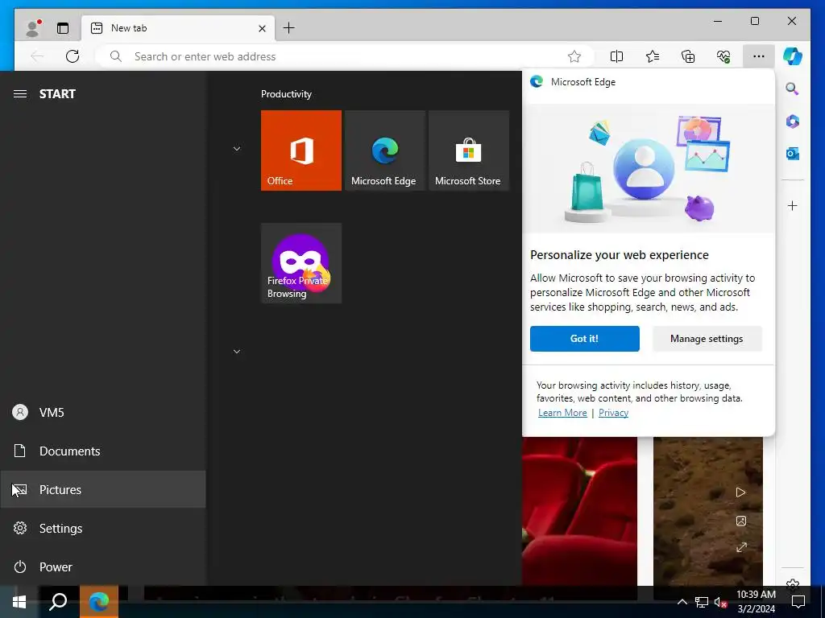This screenshot has width=825, height=618.
Task: Open the network tray icon
Action: (702, 602)
